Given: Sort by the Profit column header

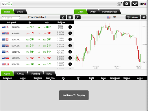Looking at the screenshot, I should coord(91,78).
